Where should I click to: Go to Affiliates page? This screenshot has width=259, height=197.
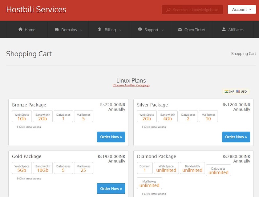point(233,30)
